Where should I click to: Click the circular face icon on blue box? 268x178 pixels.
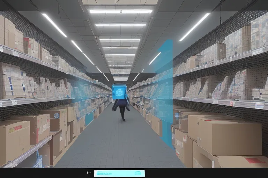click(x=119, y=92)
